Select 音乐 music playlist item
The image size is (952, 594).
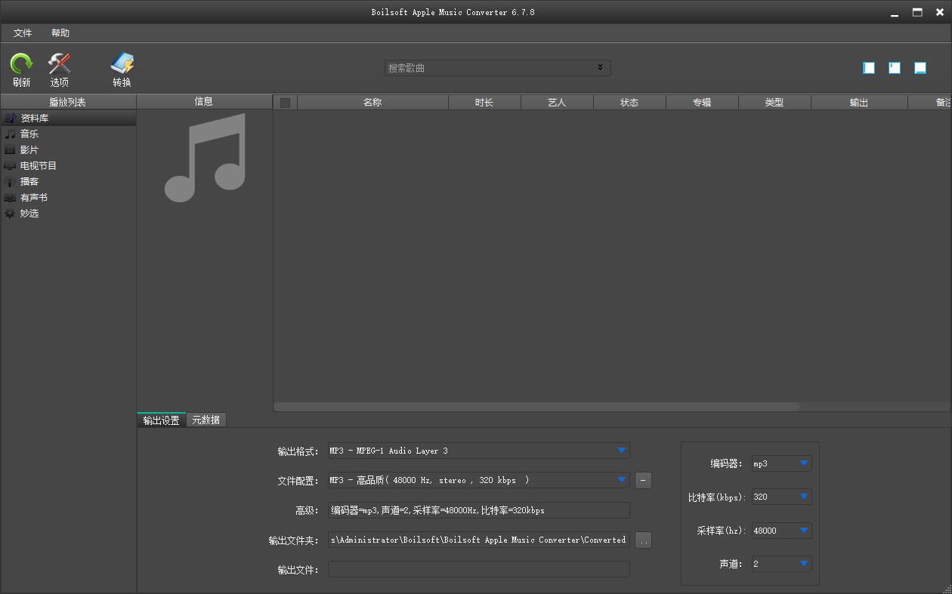[x=68, y=134]
